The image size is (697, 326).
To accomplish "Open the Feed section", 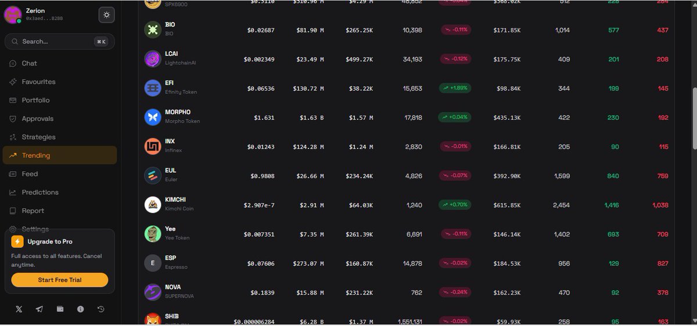I will coord(60,174).
